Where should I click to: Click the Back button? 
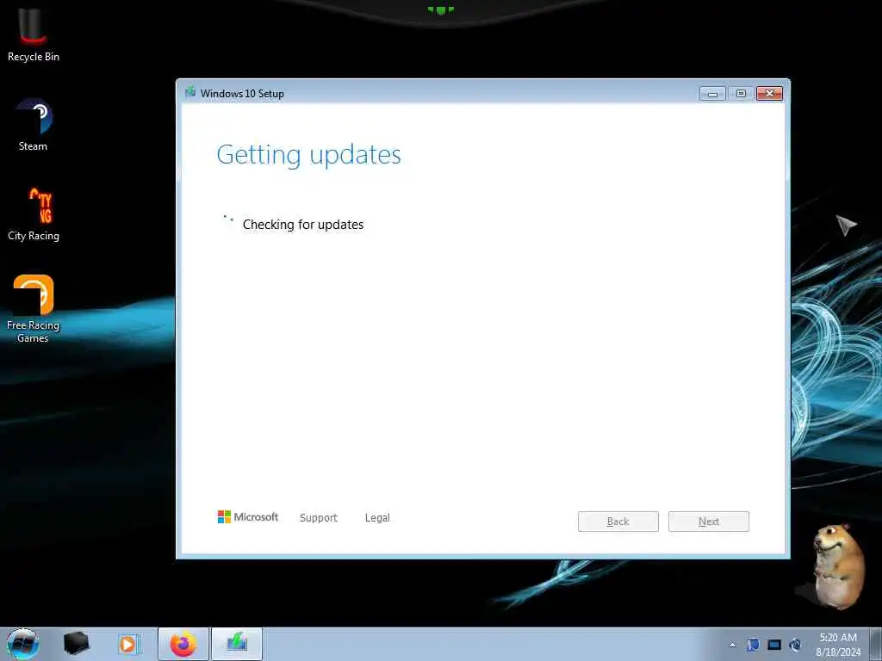(618, 522)
